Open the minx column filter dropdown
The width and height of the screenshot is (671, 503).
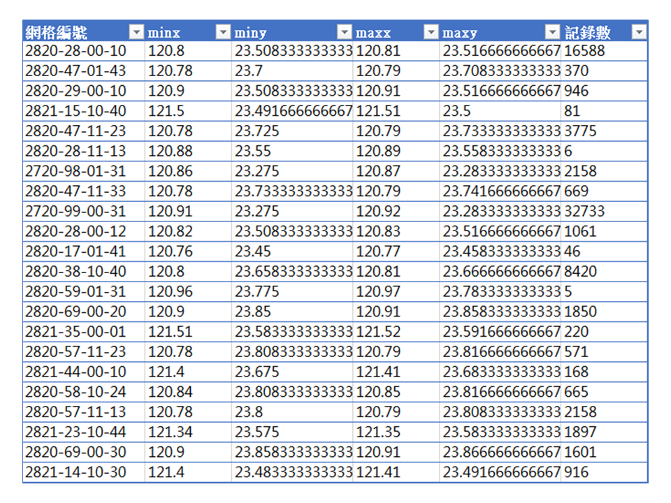pos(222,32)
